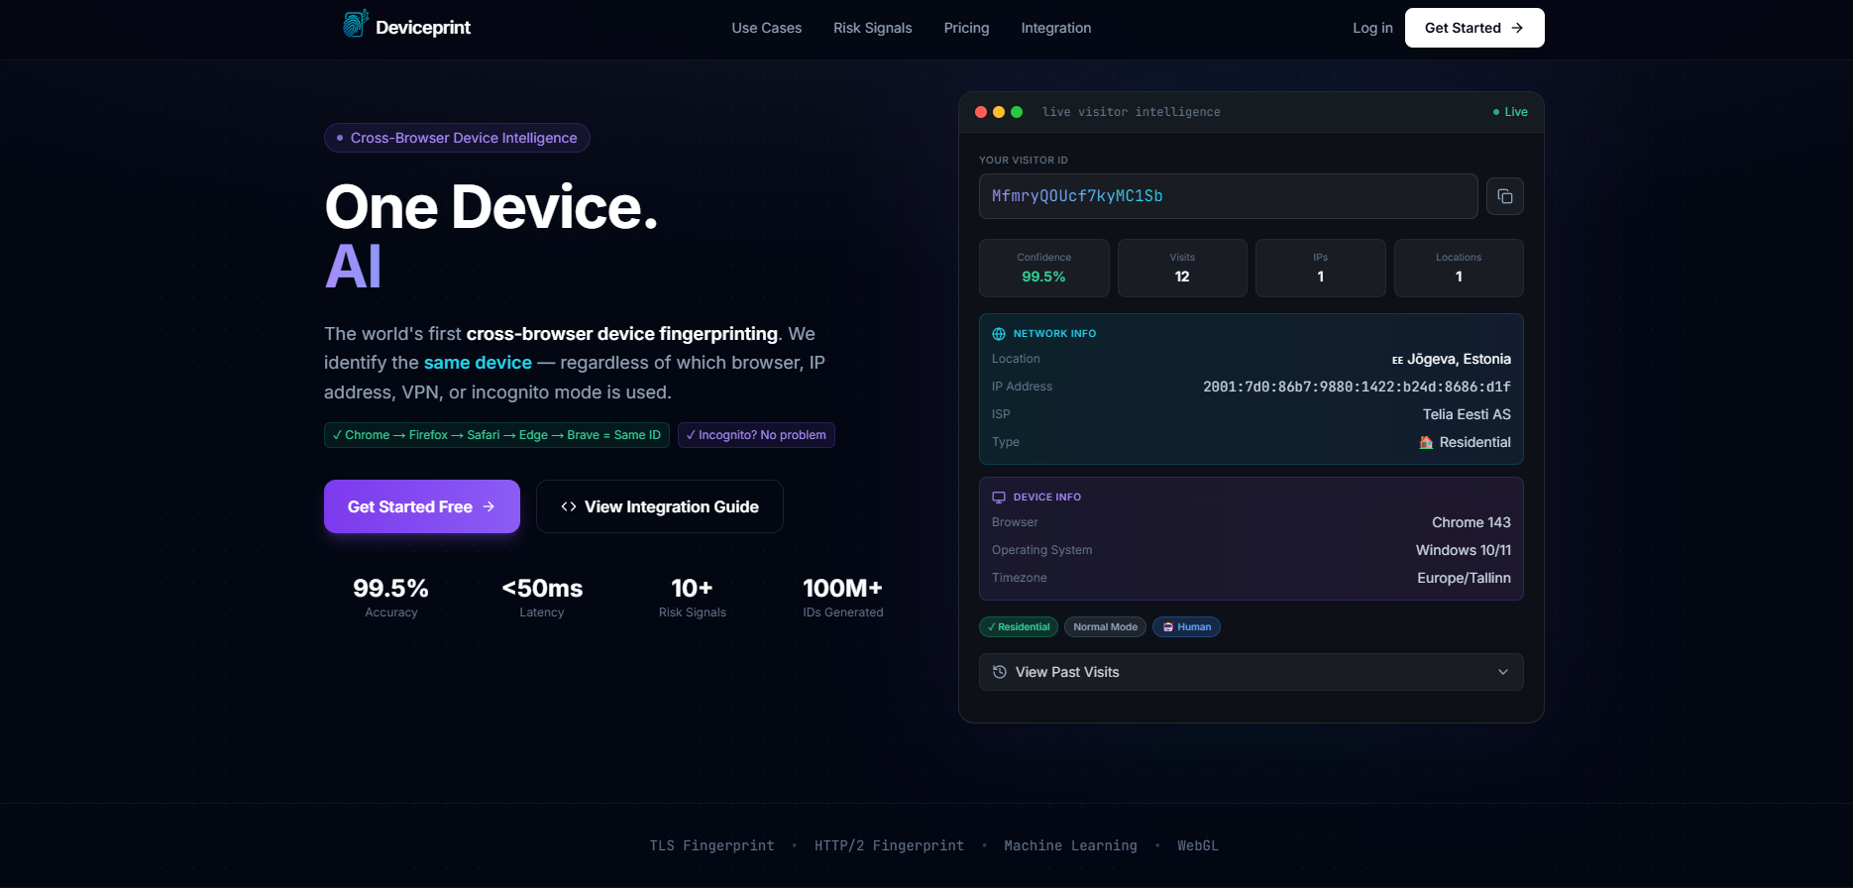
Task: Click the Deviceprint brand name
Action: point(423,28)
